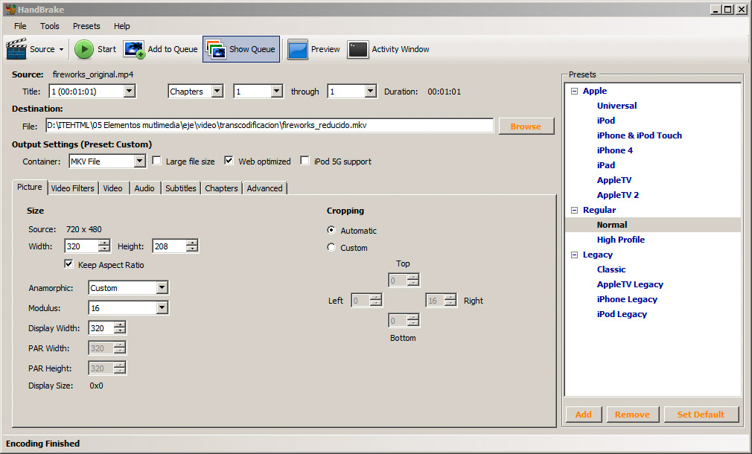Select the iPhone 4 preset

pos(615,150)
